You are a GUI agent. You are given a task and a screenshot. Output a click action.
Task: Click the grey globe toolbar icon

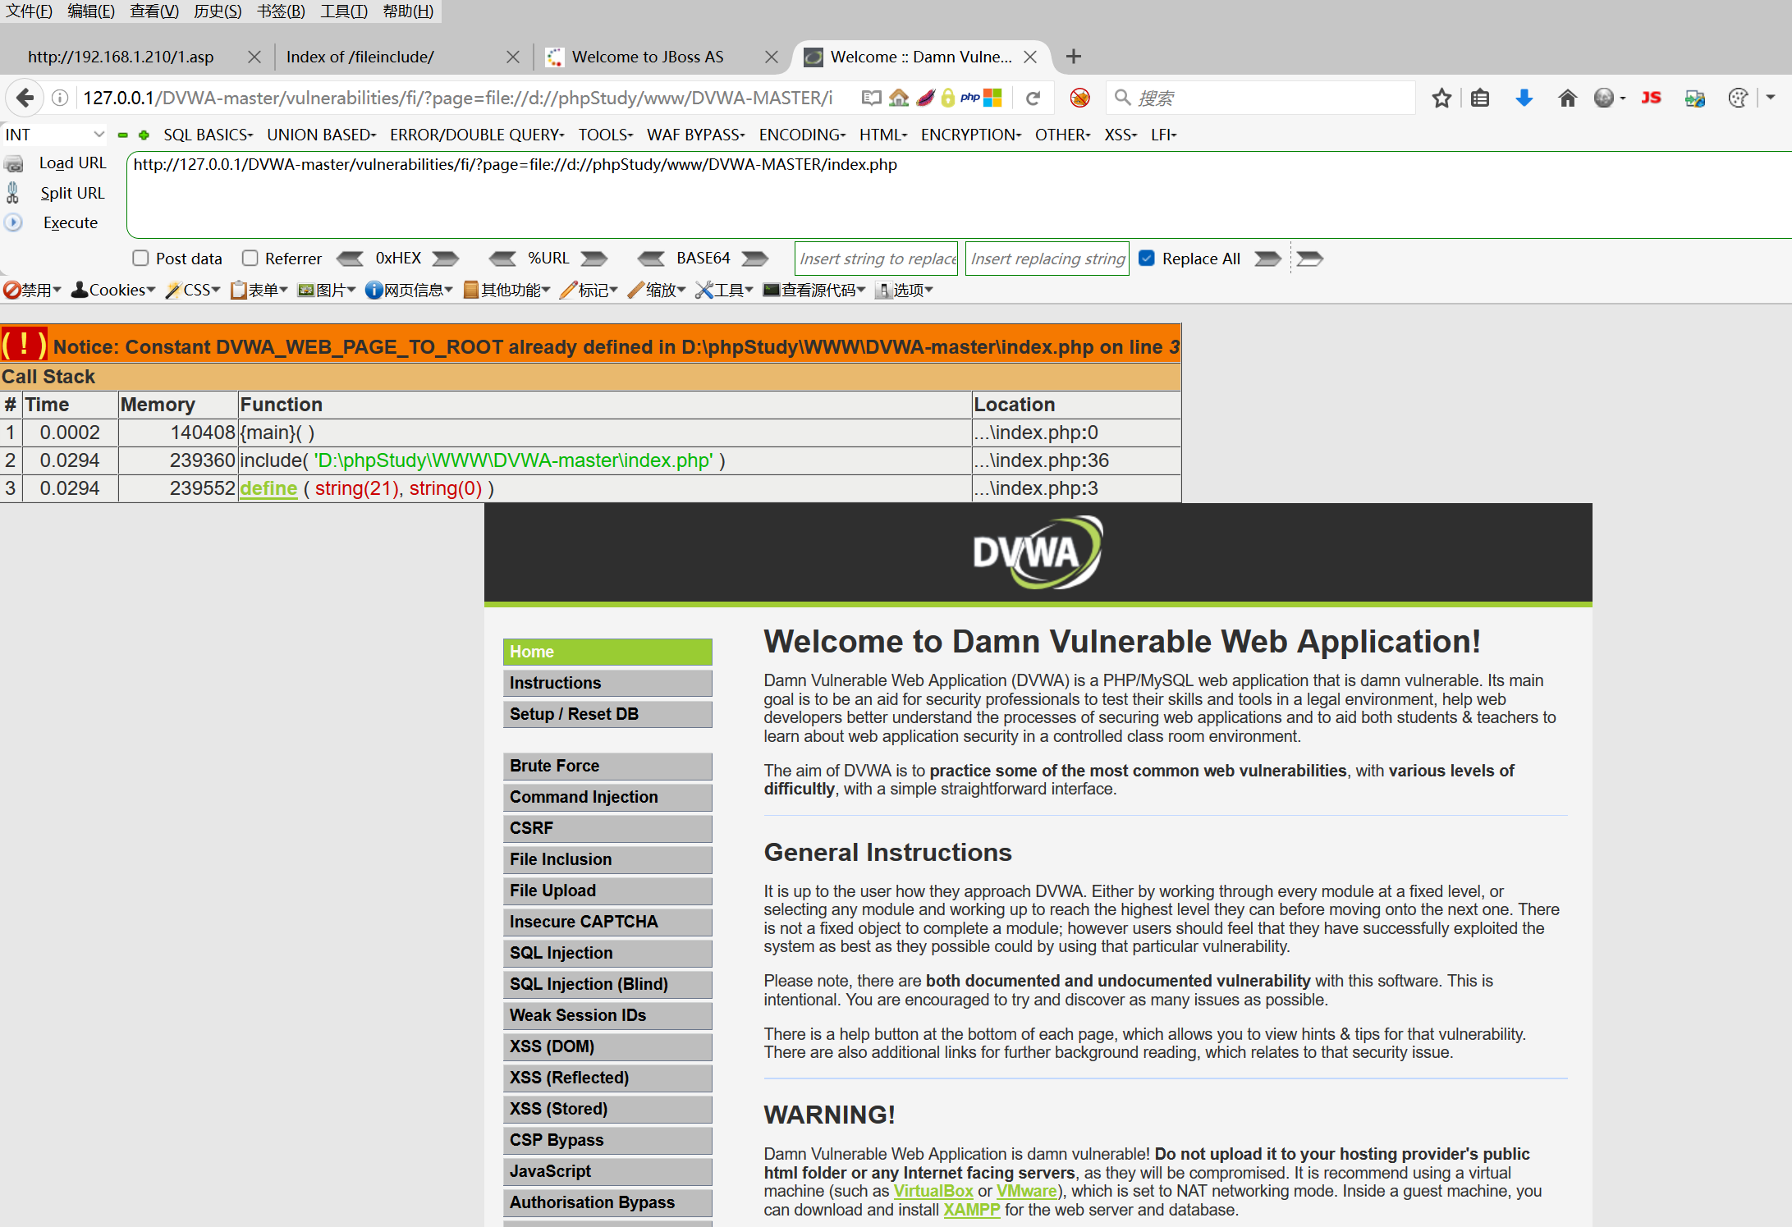[1604, 98]
